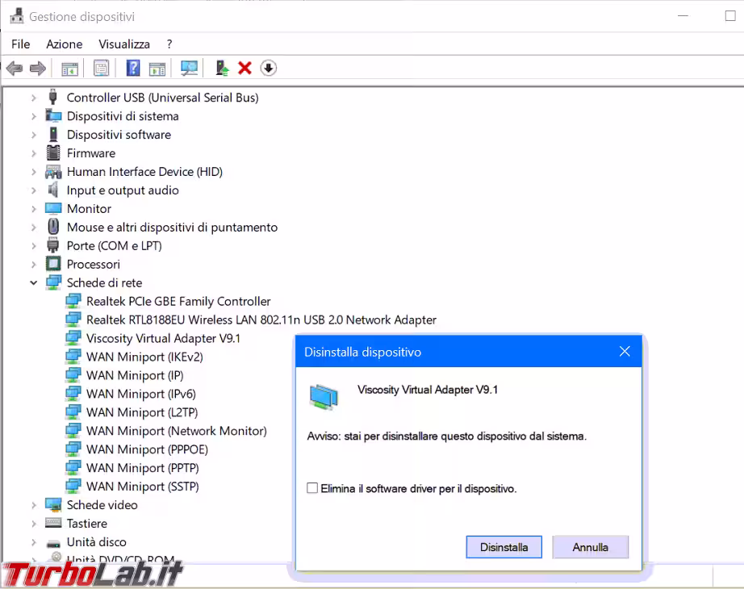The height and width of the screenshot is (589, 744).
Task: Expand Dispositivi software node
Action: pos(33,134)
